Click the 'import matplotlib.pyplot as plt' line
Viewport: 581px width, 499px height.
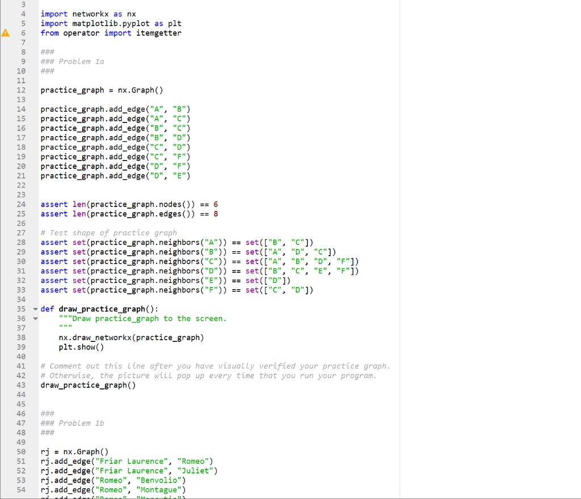111,24
